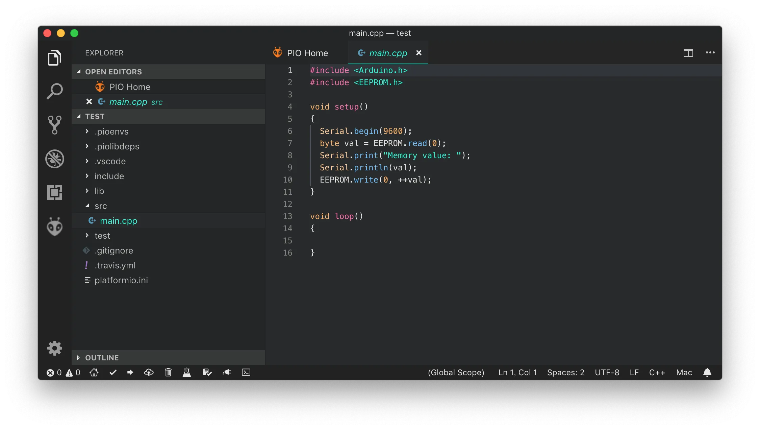Open platformio.ini from the explorer

(121, 280)
